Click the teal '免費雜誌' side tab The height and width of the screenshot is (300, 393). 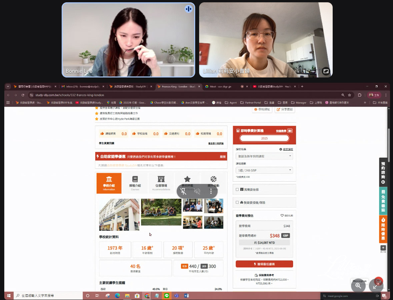(383, 201)
